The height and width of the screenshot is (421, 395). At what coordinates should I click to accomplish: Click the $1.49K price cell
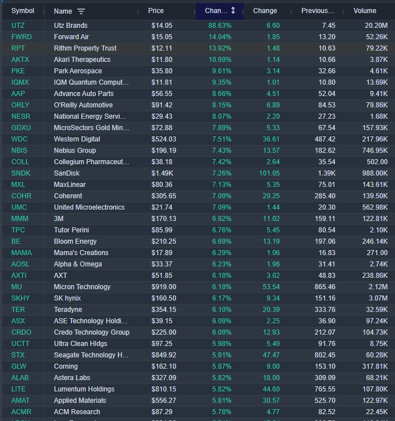(162, 173)
